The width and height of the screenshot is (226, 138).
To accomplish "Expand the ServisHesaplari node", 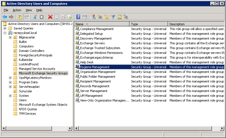I will click(x=10, y=87).
